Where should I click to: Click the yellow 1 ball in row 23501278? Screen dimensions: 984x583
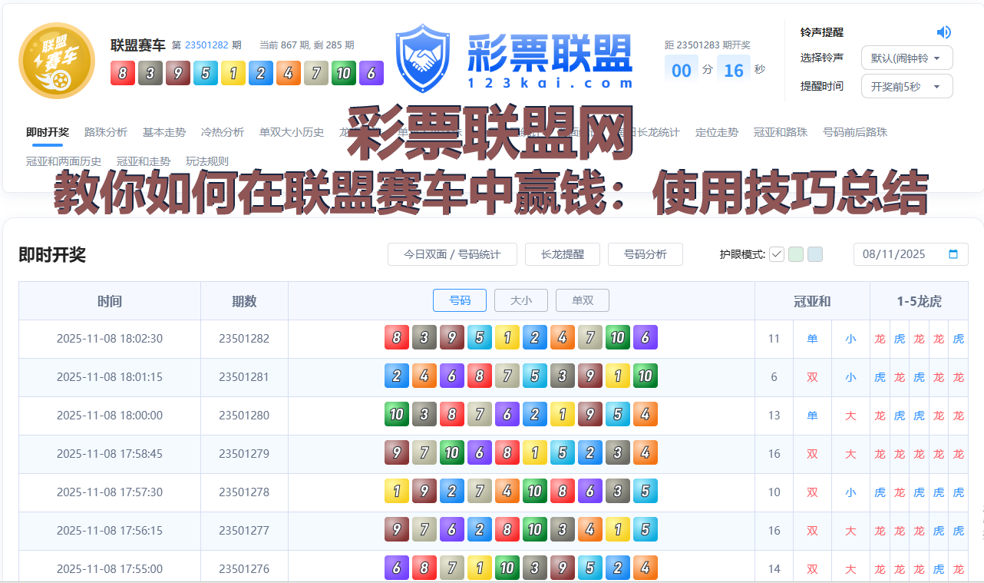pyautogui.click(x=397, y=491)
